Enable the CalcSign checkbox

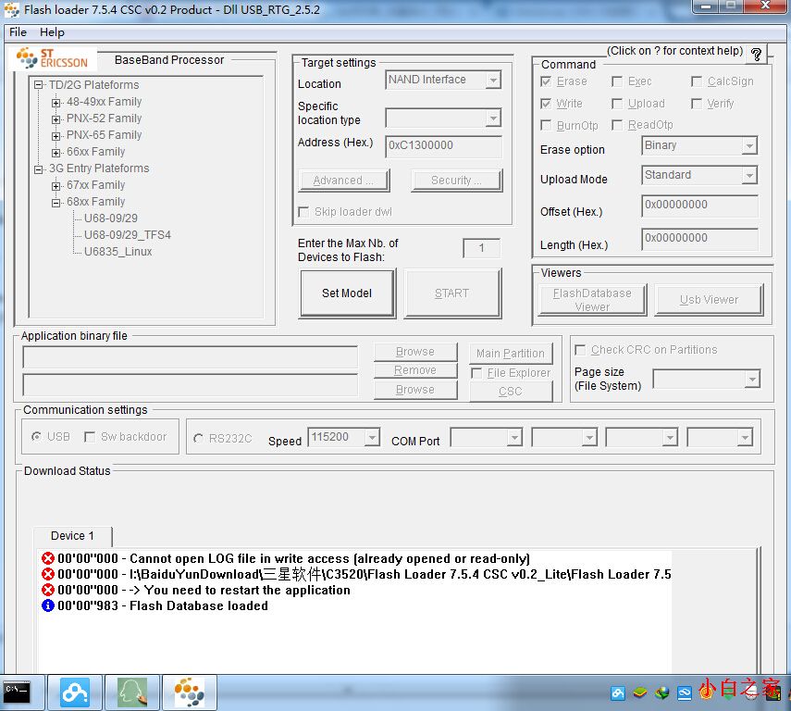tap(696, 81)
